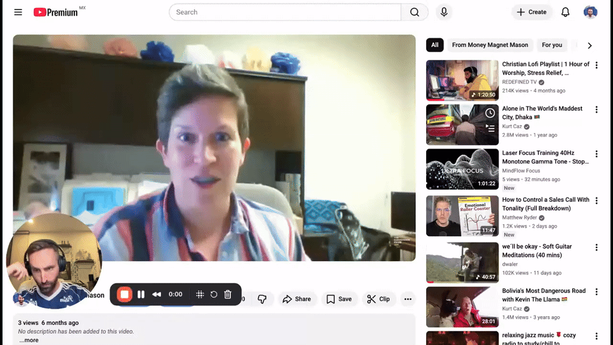Open relaxing jazz music video title

(x=539, y=339)
